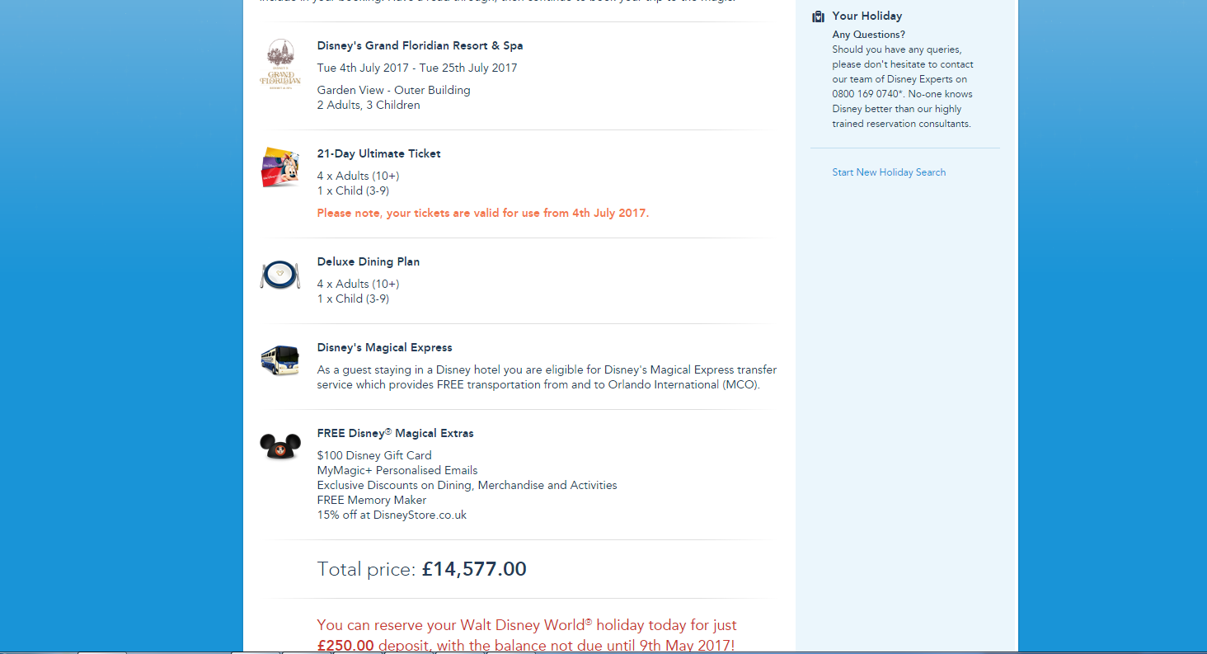Click the 15% off at DisneyStore.co.uk line
The image size is (1207, 654).
tap(392, 515)
